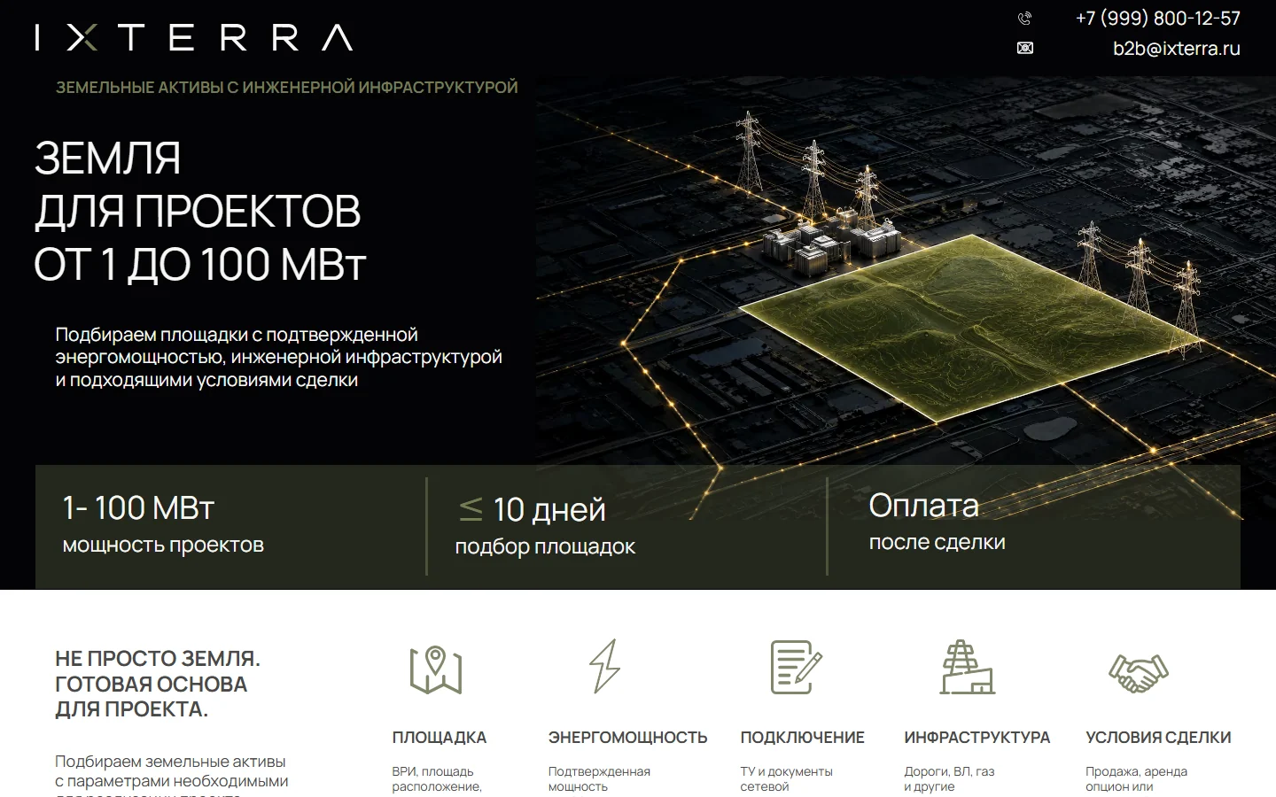Click the ПОДКЛЮЧЕНИЕ heading
Screen dimensions: 1276x797
coord(802,738)
